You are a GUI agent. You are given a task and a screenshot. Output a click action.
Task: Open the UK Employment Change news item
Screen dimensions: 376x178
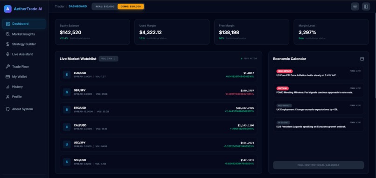319,107
